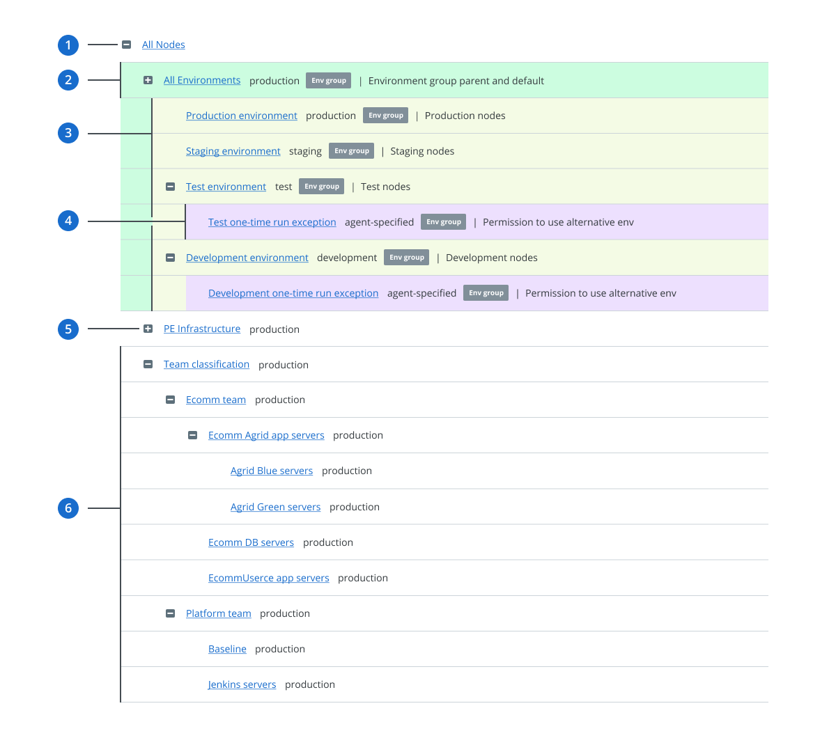Click the Env group badge beside All Environments
836x738 pixels.
pos(328,80)
